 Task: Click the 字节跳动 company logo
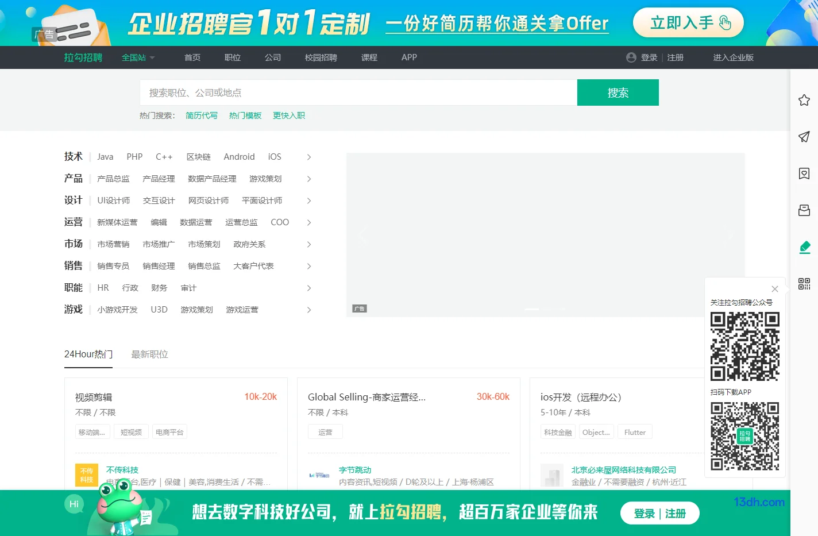[x=319, y=475]
